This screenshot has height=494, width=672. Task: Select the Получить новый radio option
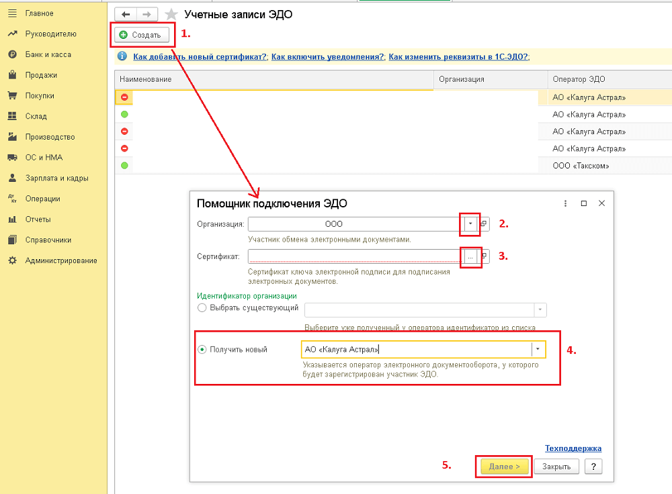[x=202, y=349]
